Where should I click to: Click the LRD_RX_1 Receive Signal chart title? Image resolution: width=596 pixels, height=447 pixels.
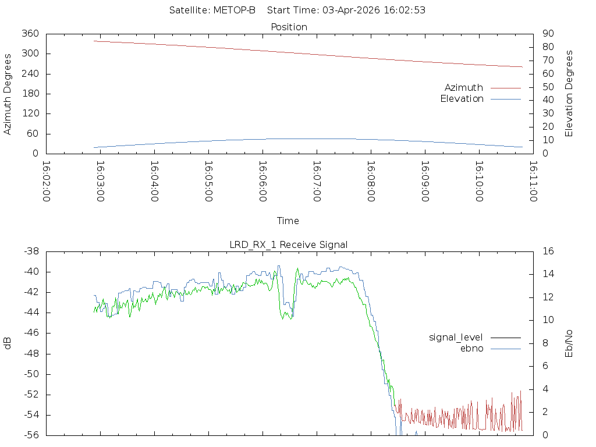[x=289, y=245]
